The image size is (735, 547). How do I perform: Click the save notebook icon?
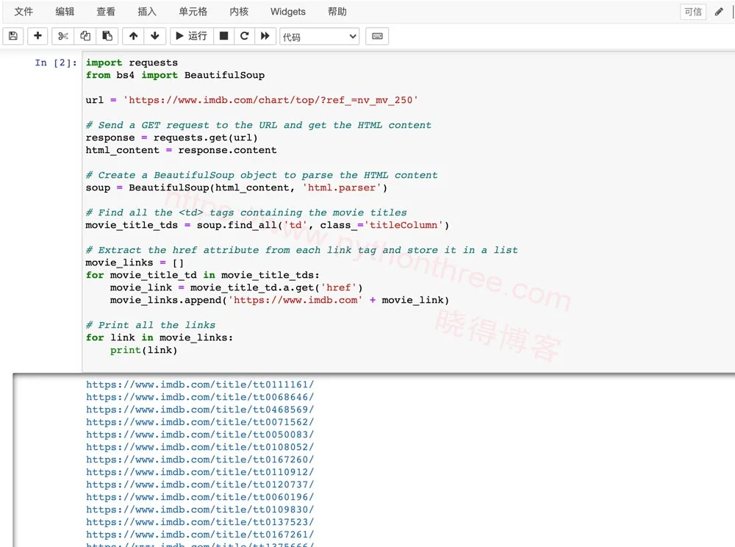pyautogui.click(x=13, y=36)
